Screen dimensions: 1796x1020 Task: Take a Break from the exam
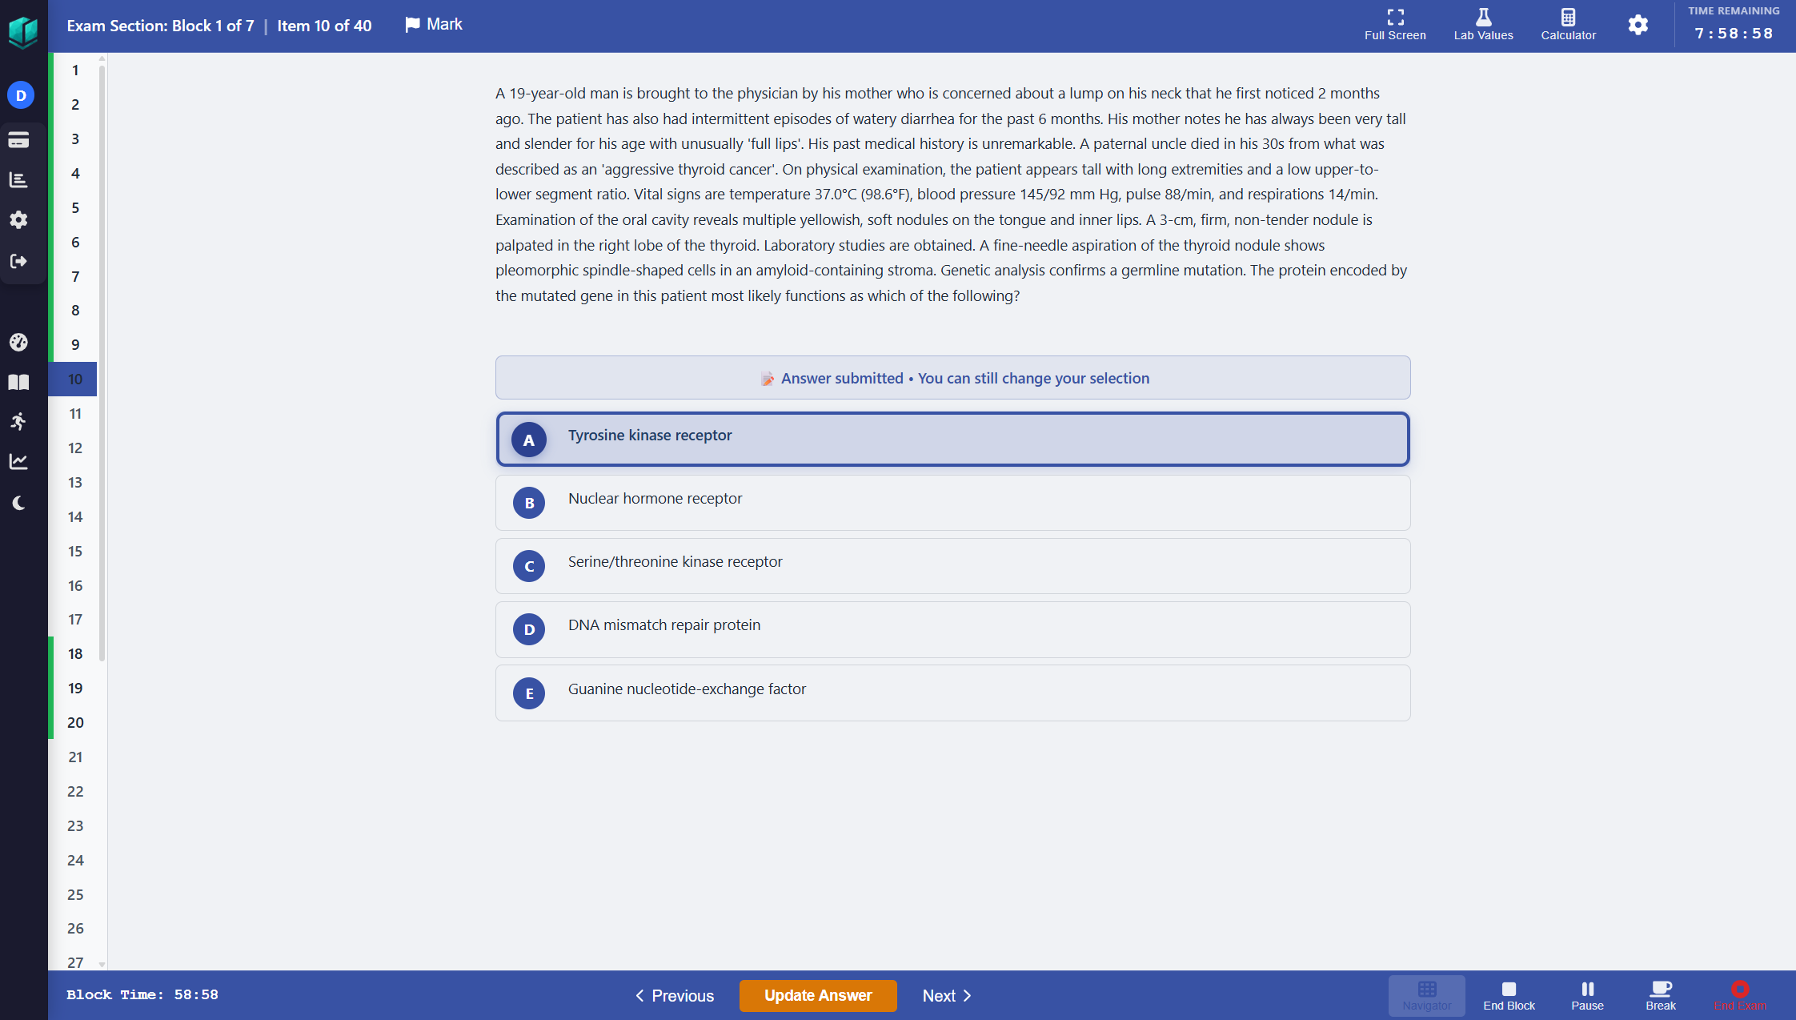(1660, 995)
